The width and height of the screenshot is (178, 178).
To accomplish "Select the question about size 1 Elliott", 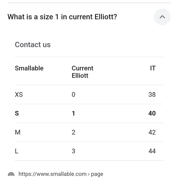I will [62, 17].
